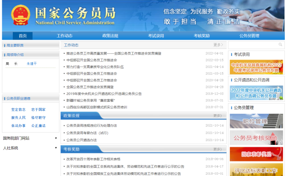Click the 考核奖励 section title
Screen dimensions: 296x176
click(x=71, y=149)
